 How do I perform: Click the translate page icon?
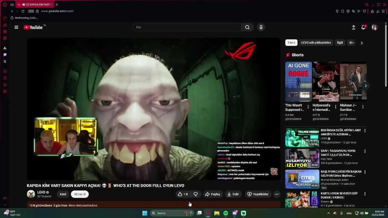coord(353,11)
